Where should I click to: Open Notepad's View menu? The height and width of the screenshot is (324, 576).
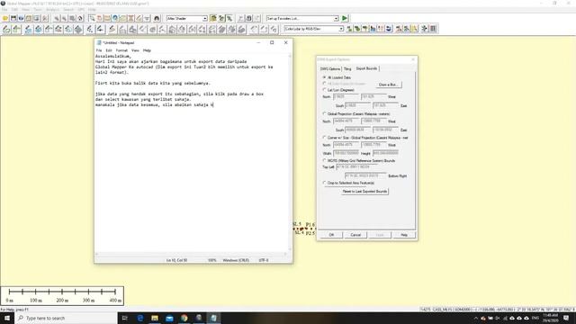tap(135, 50)
